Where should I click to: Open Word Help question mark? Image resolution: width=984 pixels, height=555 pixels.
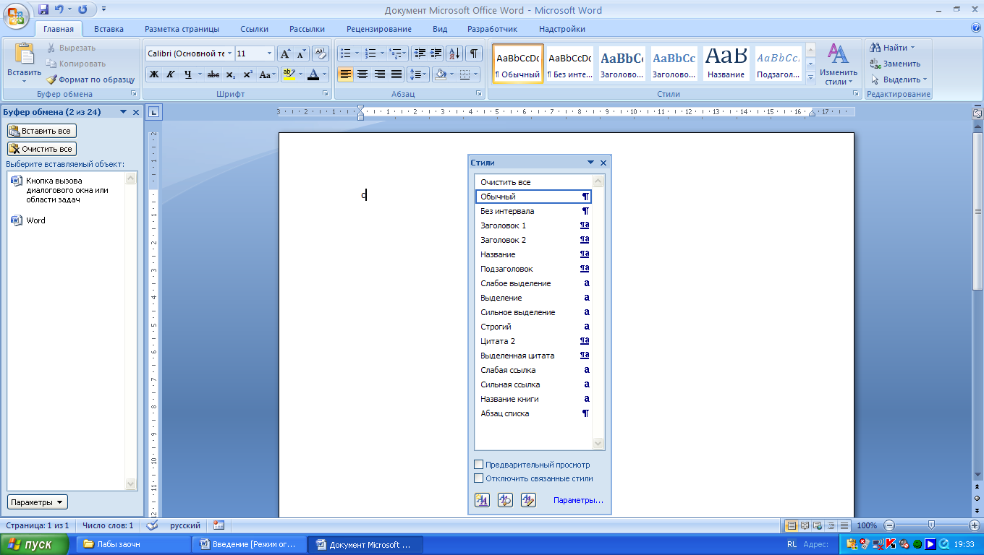click(x=976, y=28)
